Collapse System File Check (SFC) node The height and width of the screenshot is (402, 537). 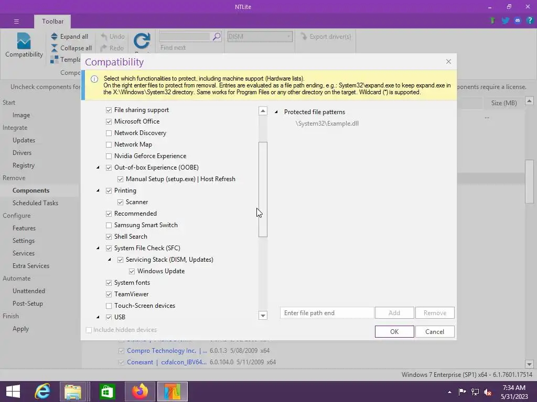tap(98, 248)
